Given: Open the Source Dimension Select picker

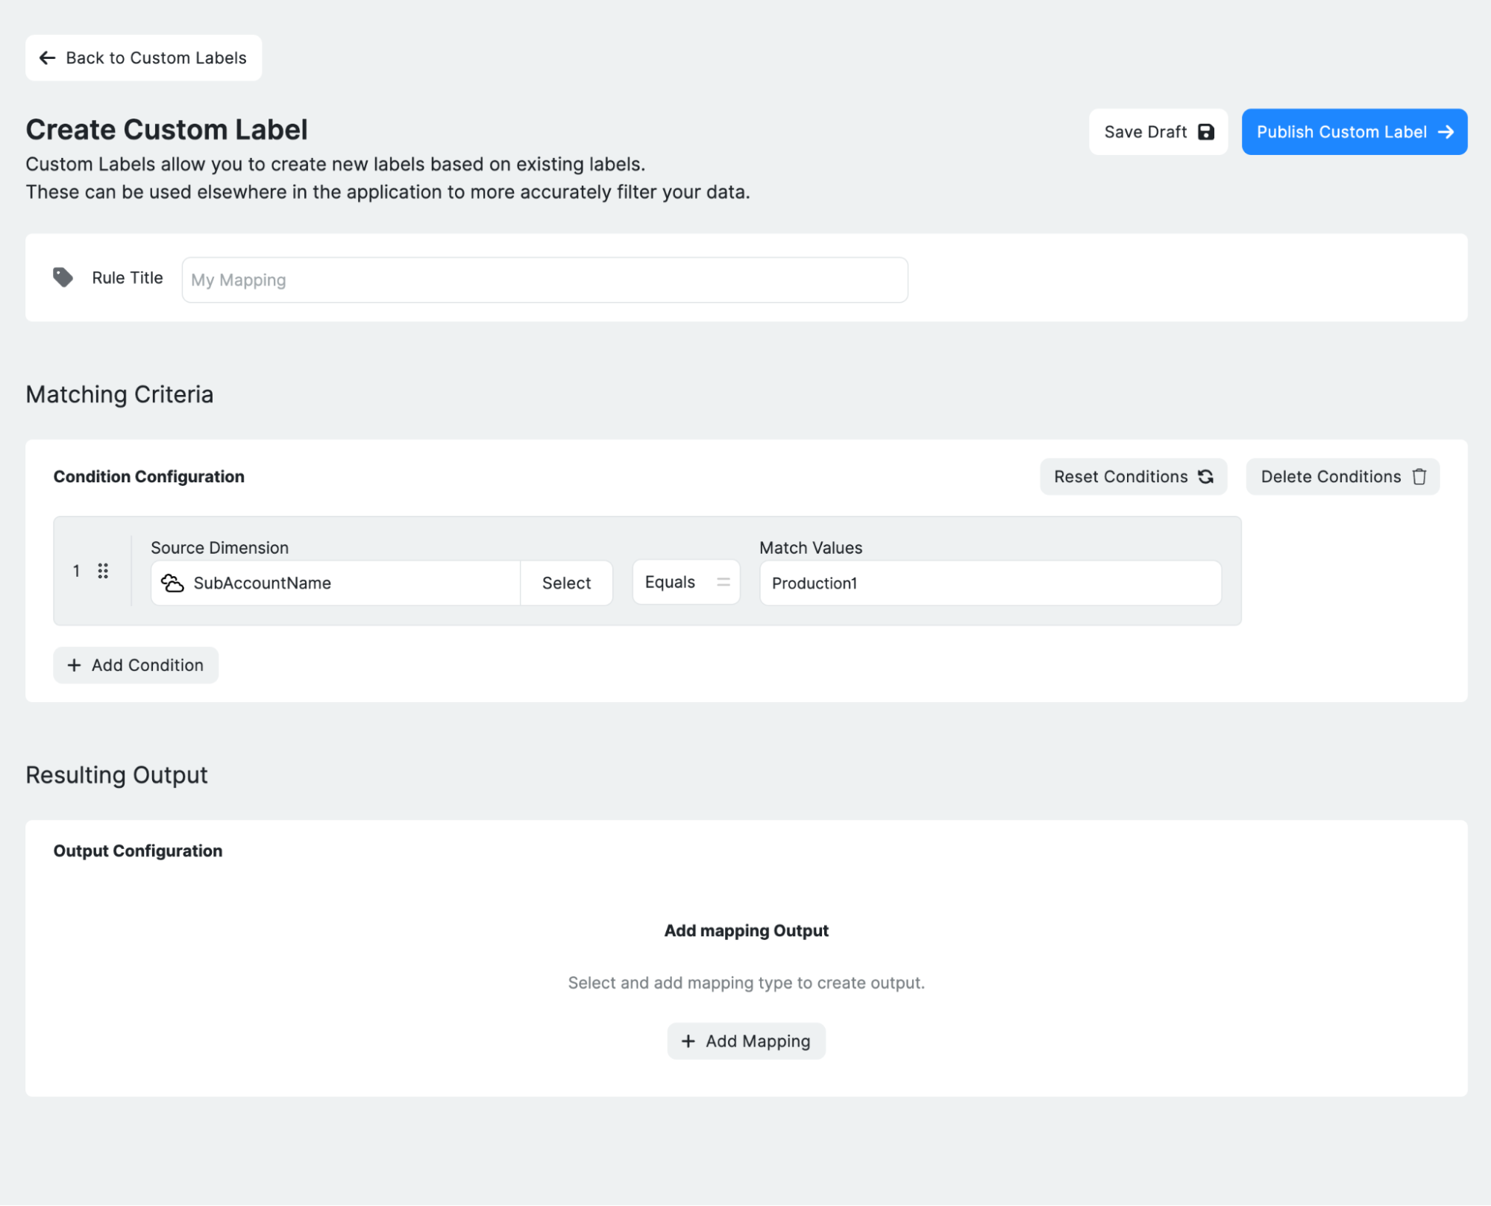Looking at the screenshot, I should [566, 583].
